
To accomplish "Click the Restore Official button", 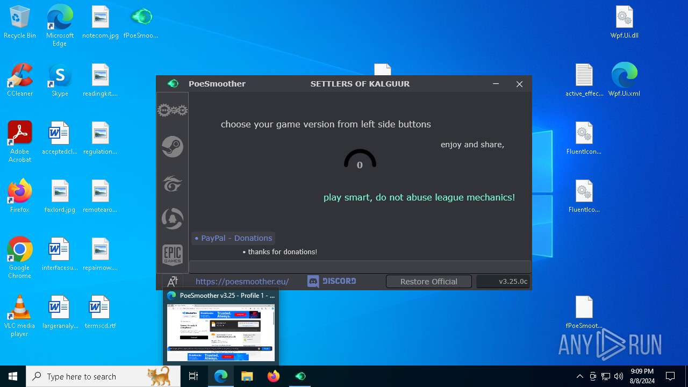I will coord(429,281).
